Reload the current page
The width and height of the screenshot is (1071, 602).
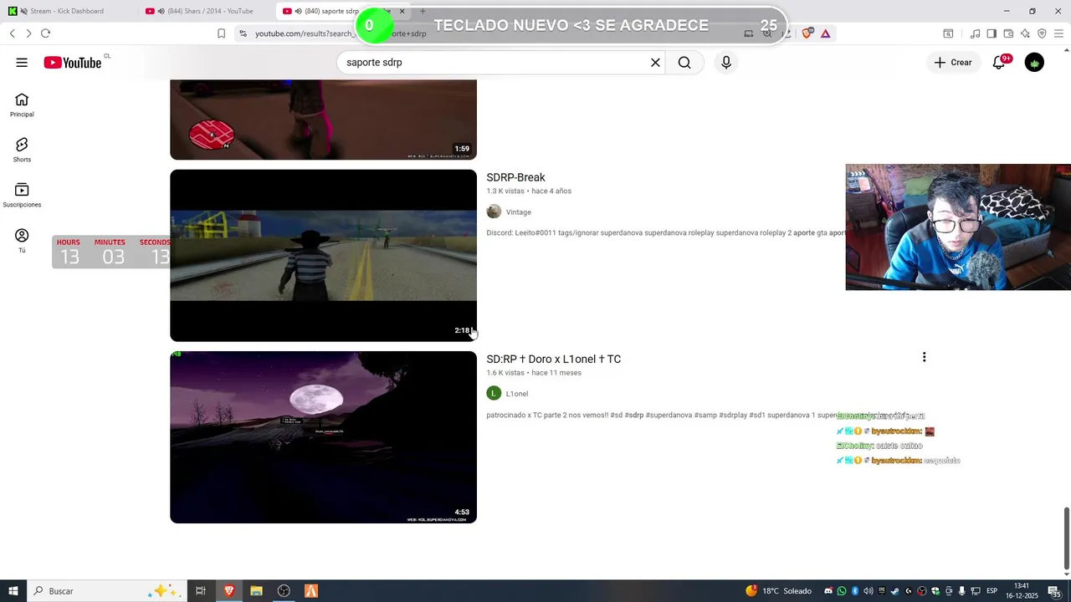pos(45,33)
